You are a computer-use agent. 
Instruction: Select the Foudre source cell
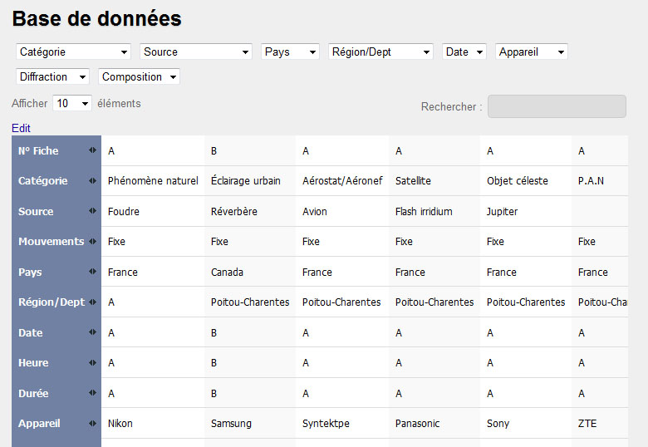coord(124,211)
